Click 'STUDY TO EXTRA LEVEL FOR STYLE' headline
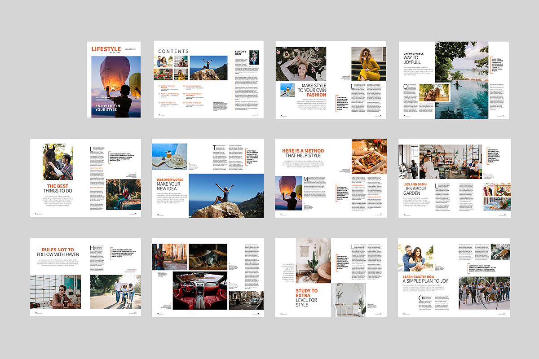Image resolution: width=539 pixels, height=359 pixels. pyautogui.click(x=307, y=298)
